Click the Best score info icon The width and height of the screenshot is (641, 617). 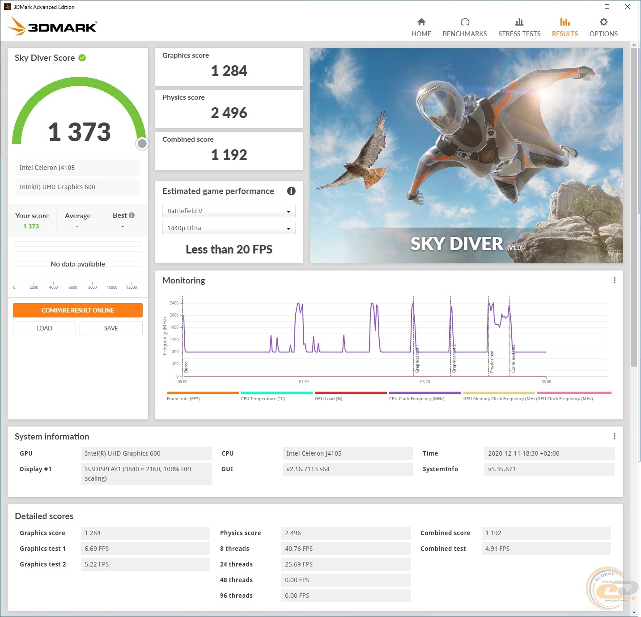(132, 216)
